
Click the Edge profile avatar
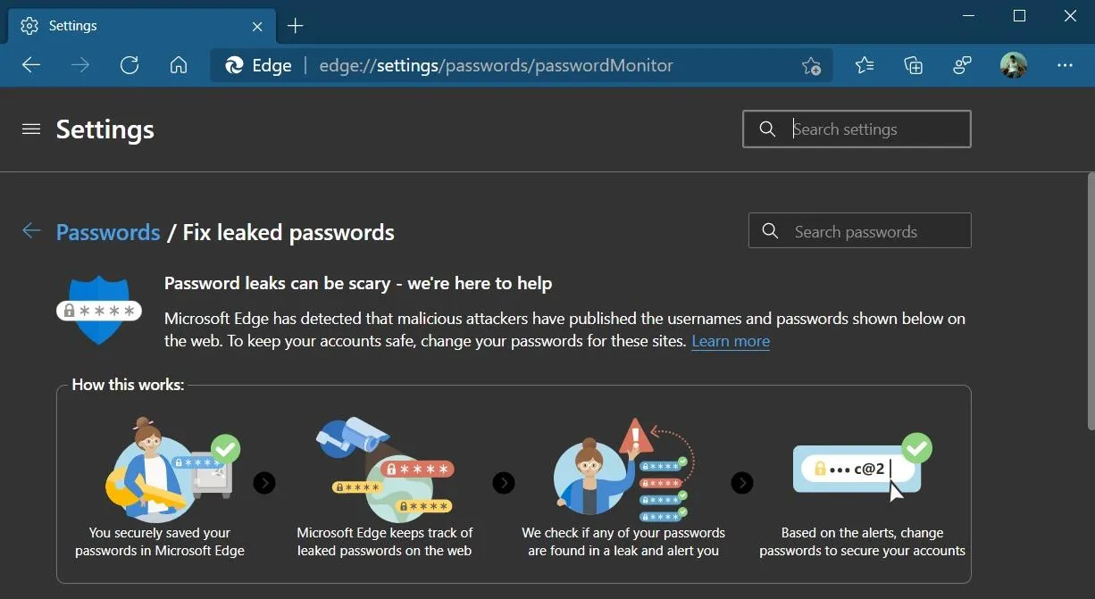pos(1014,64)
